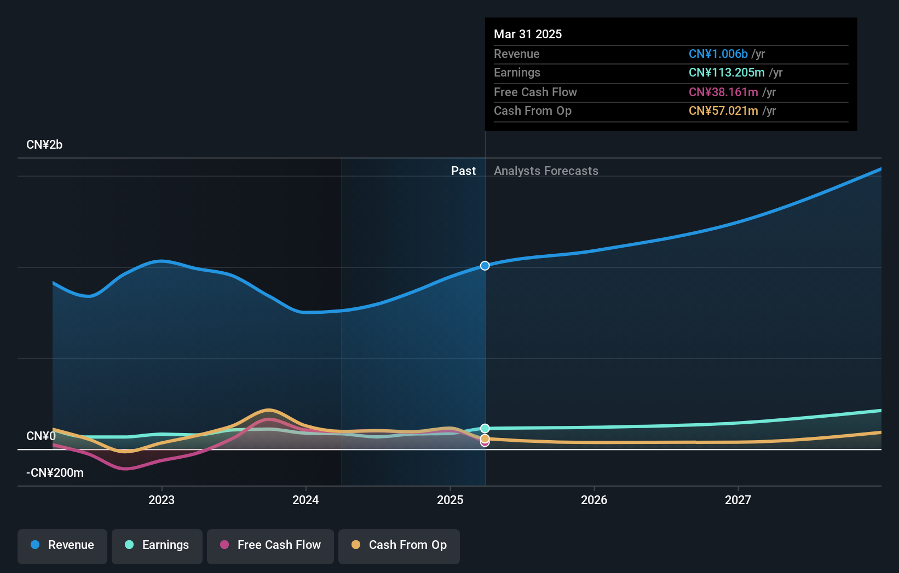Jump to 2026 on the time axis

594,500
